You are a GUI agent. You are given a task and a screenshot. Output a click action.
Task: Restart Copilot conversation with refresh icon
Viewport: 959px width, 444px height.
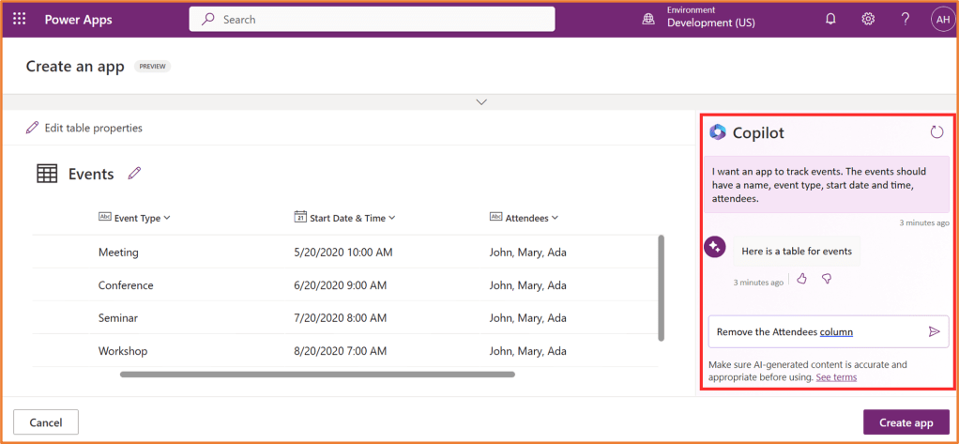pos(936,132)
